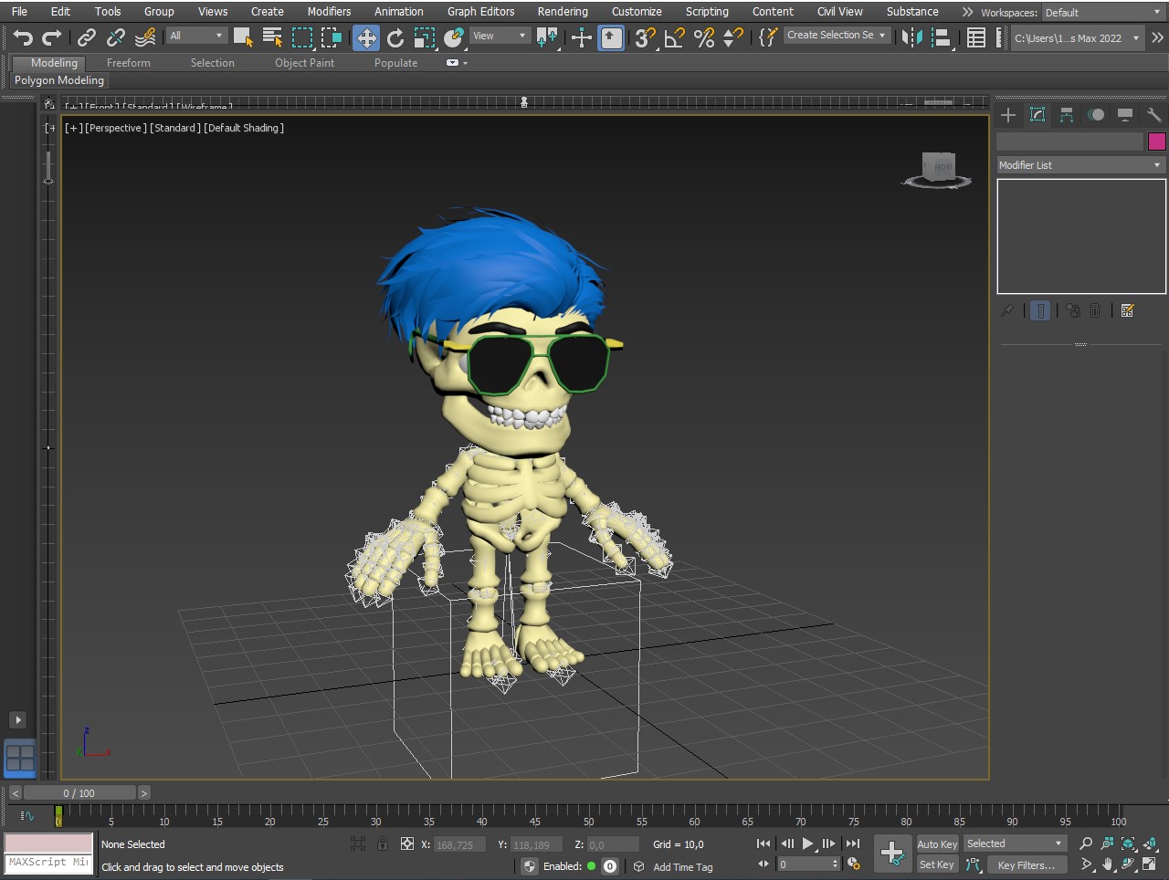Toggle the Angle Snap icon
This screenshot has width=1169, height=880.
pyautogui.click(x=675, y=37)
